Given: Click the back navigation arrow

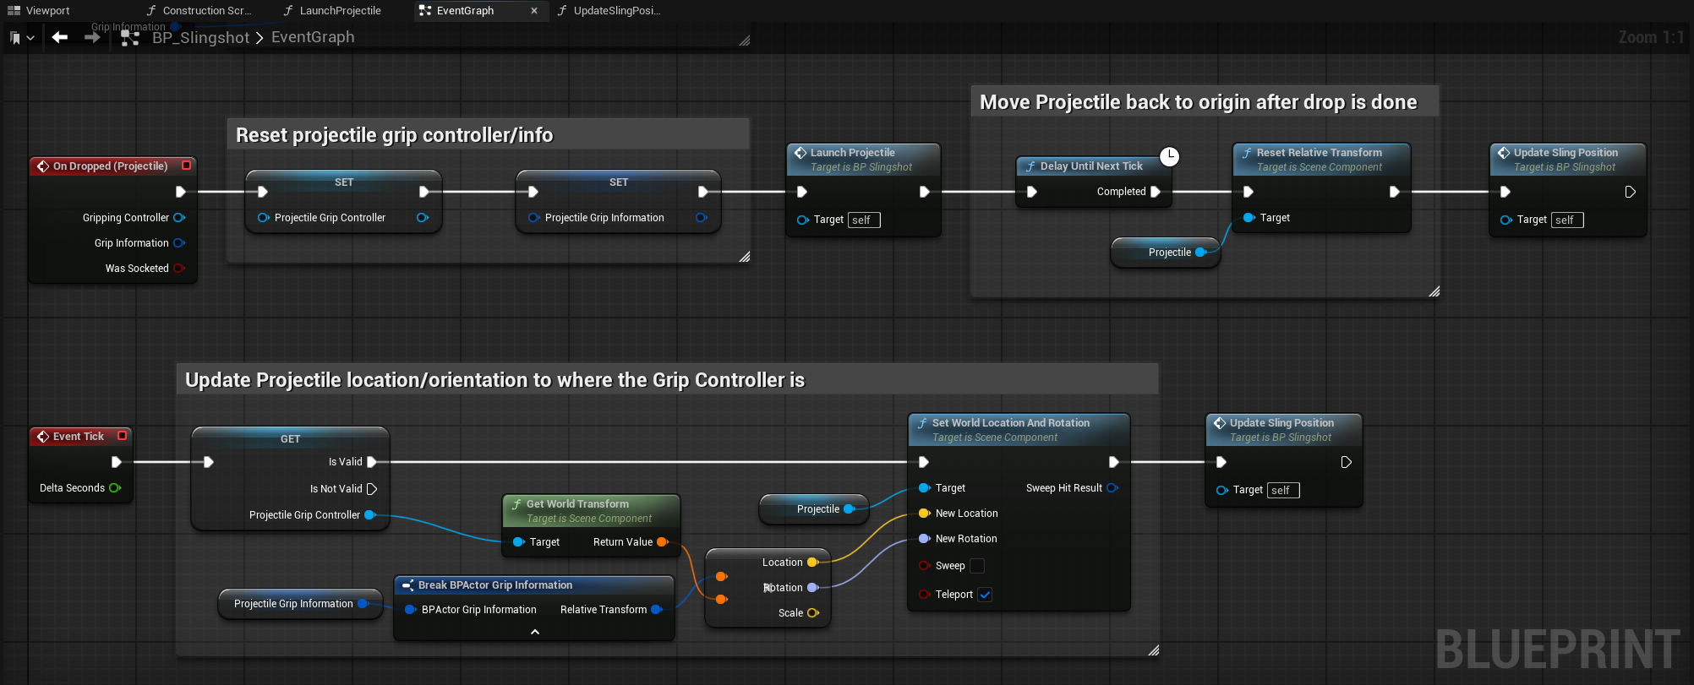Looking at the screenshot, I should [x=59, y=37].
